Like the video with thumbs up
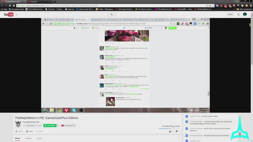 tap(170, 131)
